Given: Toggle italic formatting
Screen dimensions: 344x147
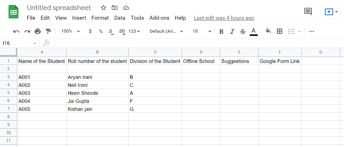Looking at the screenshot, I should tap(232, 31).
